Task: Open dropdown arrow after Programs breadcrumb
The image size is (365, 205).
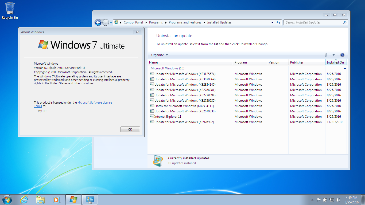Action: pyautogui.click(x=166, y=22)
